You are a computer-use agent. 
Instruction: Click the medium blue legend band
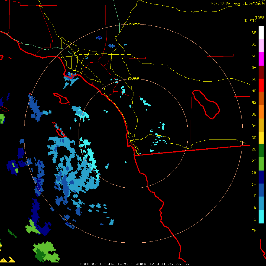click(261, 190)
